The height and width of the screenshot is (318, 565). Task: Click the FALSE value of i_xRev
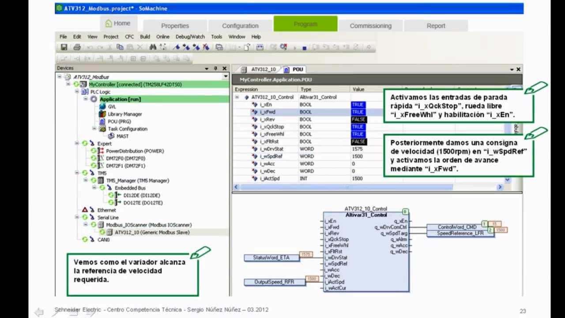[358, 119]
